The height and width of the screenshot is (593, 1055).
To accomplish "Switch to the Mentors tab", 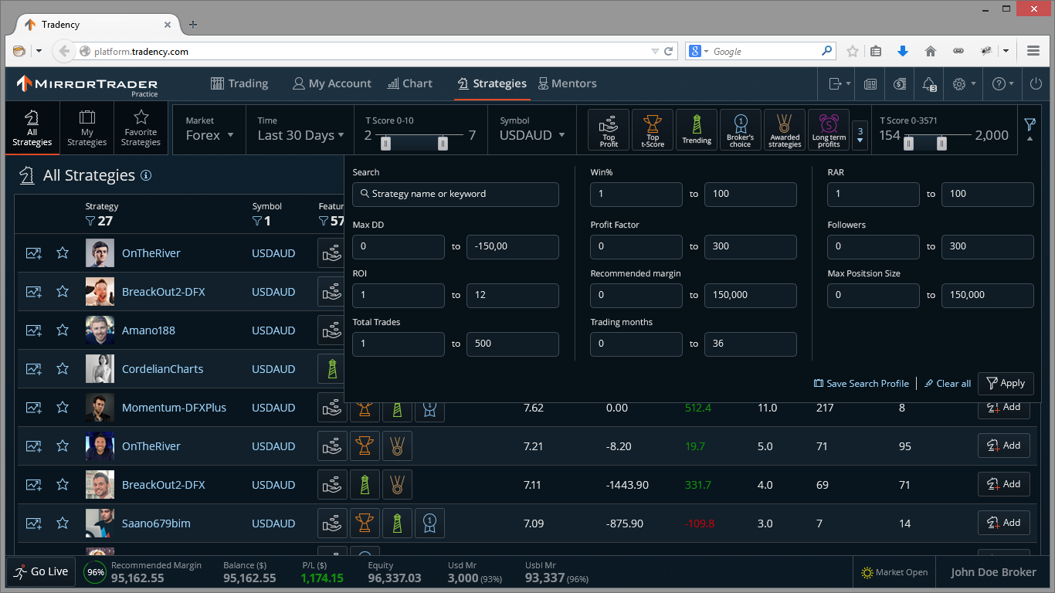I will click(x=568, y=83).
